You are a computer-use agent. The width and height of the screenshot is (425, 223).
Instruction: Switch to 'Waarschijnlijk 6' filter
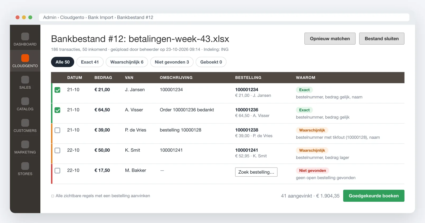tap(127, 62)
